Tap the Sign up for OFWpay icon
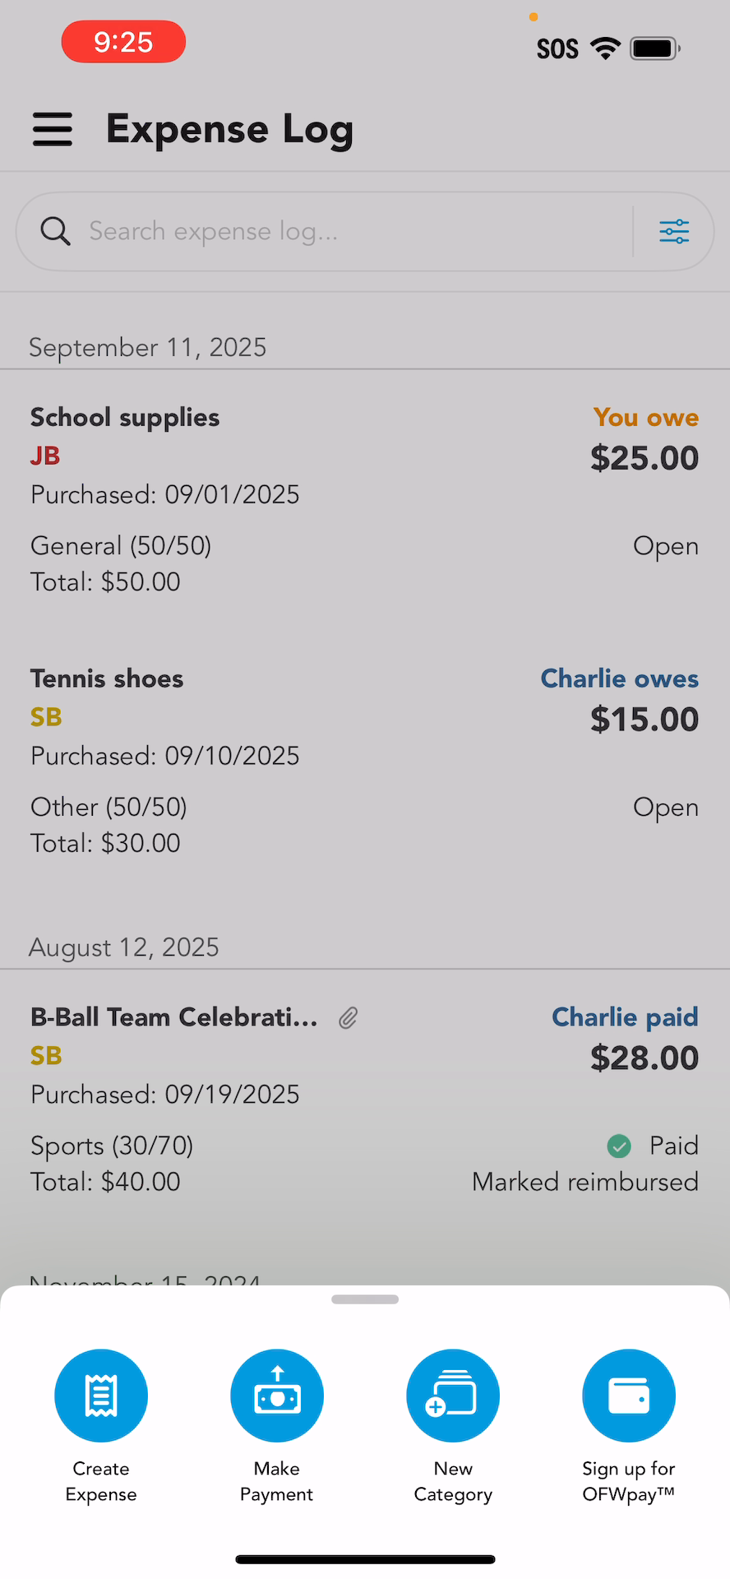This screenshot has height=1579, width=730. click(629, 1396)
